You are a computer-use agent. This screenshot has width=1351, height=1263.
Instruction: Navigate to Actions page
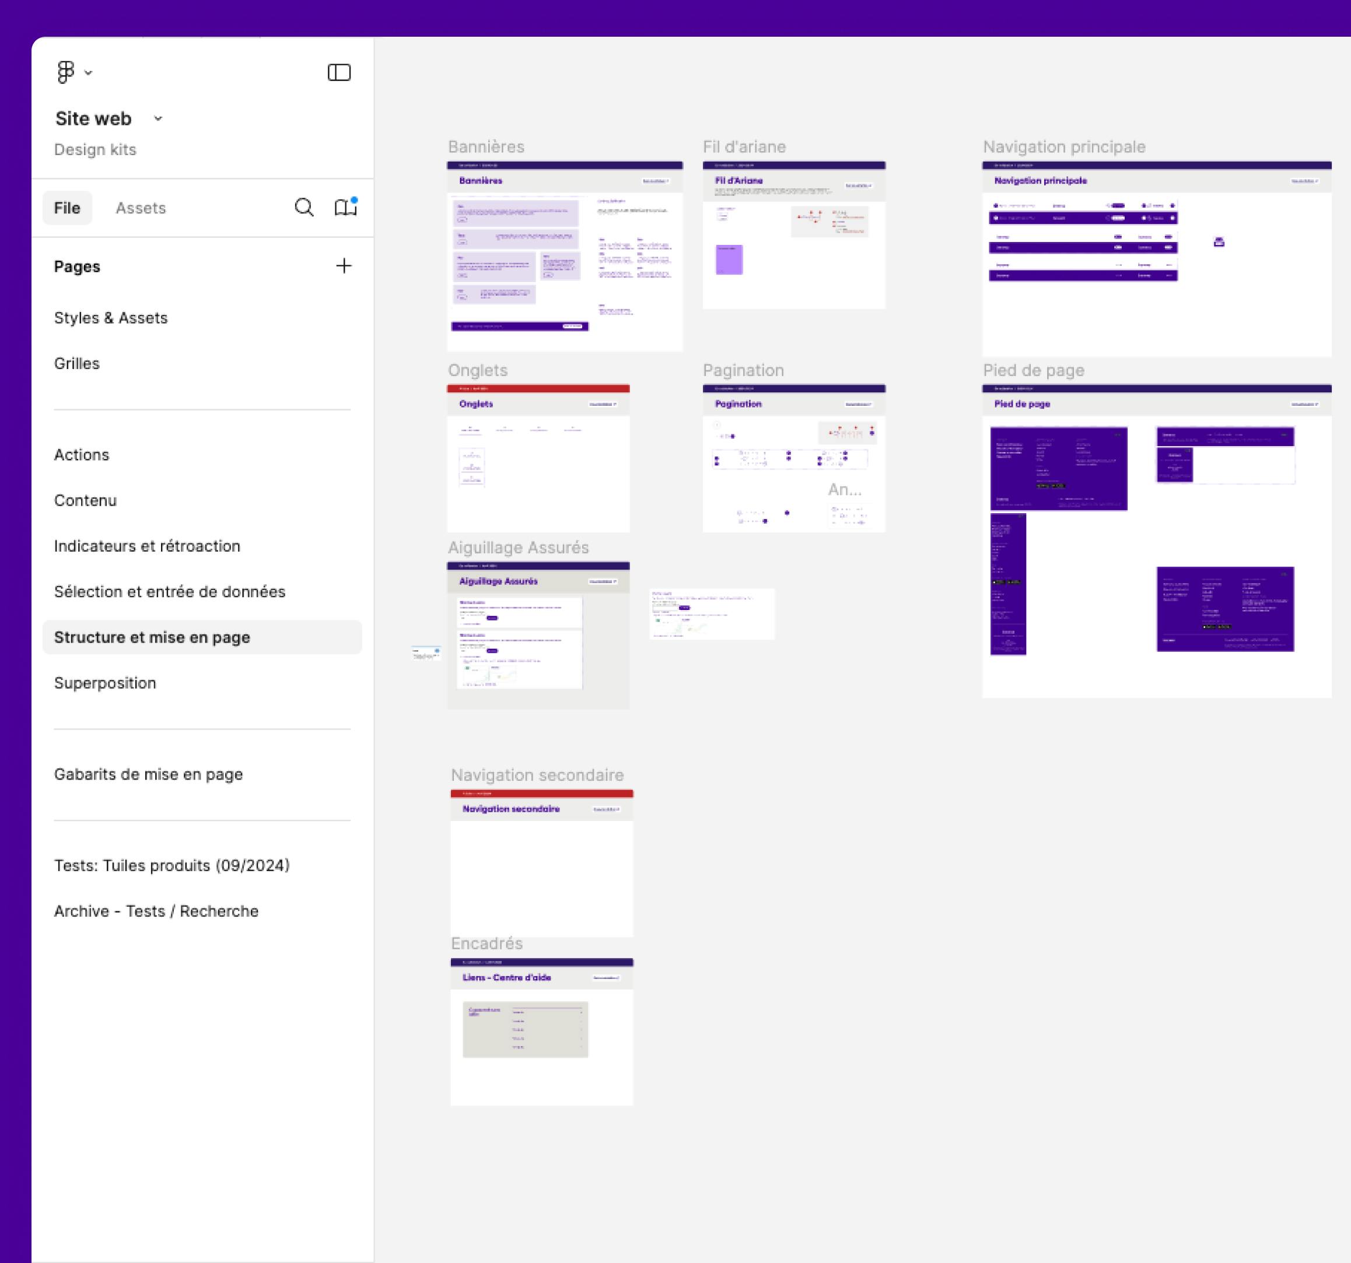click(82, 455)
